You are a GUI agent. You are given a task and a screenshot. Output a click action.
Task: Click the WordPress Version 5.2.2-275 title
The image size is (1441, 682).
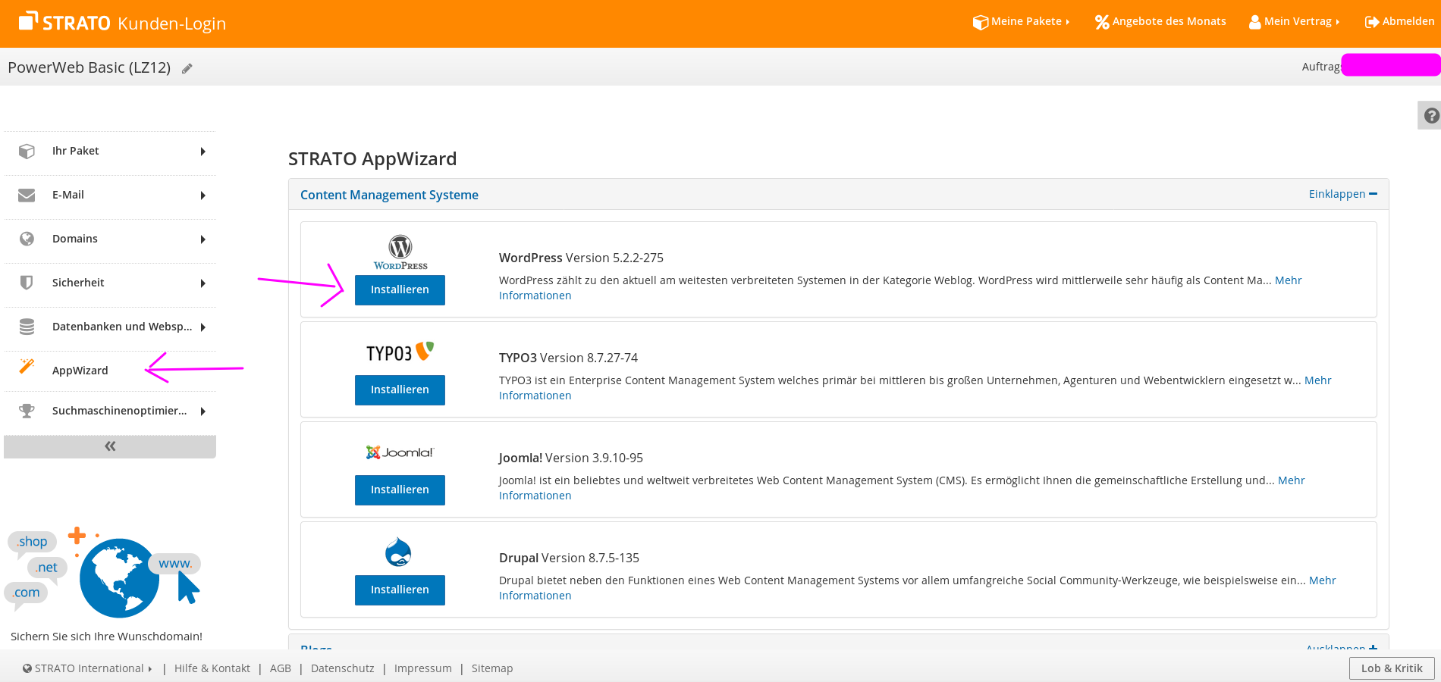coord(581,258)
